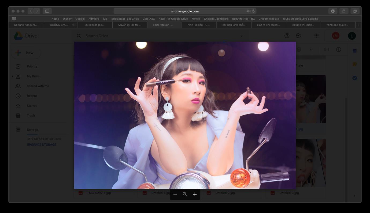Image resolution: width=370 pixels, height=213 pixels.
Task: Reset zoom with magnifier icon
Action: click(x=185, y=194)
